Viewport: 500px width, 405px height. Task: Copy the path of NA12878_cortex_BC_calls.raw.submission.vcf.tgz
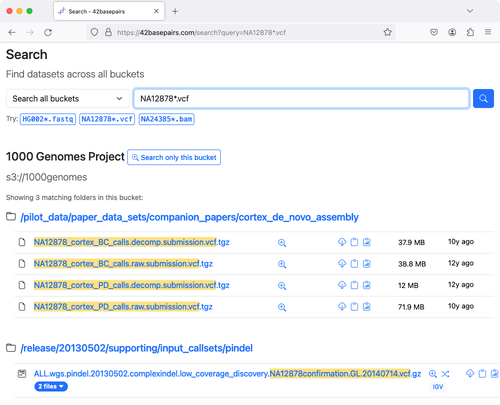click(x=354, y=263)
